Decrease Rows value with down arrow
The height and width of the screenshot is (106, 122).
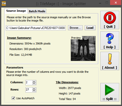pos(34,91)
